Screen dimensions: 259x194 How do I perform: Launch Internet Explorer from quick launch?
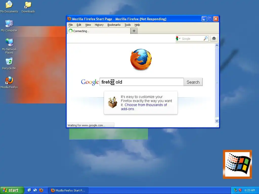[29, 190]
